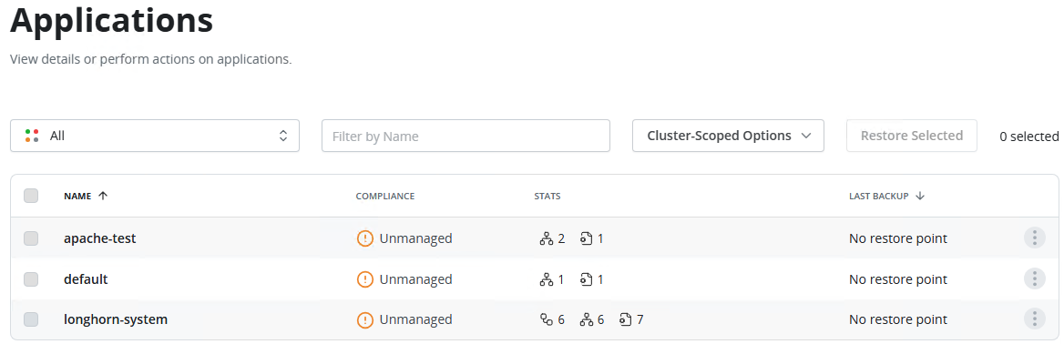Viewport: 1064px width, 344px height.
Task: Open the All status filter dropdown
Action: click(x=155, y=136)
